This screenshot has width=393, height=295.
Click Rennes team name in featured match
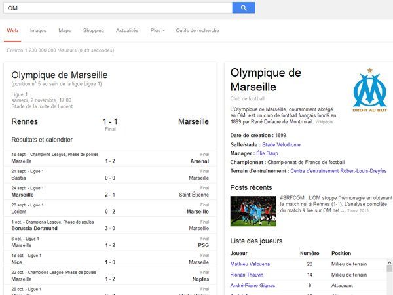[25, 121]
